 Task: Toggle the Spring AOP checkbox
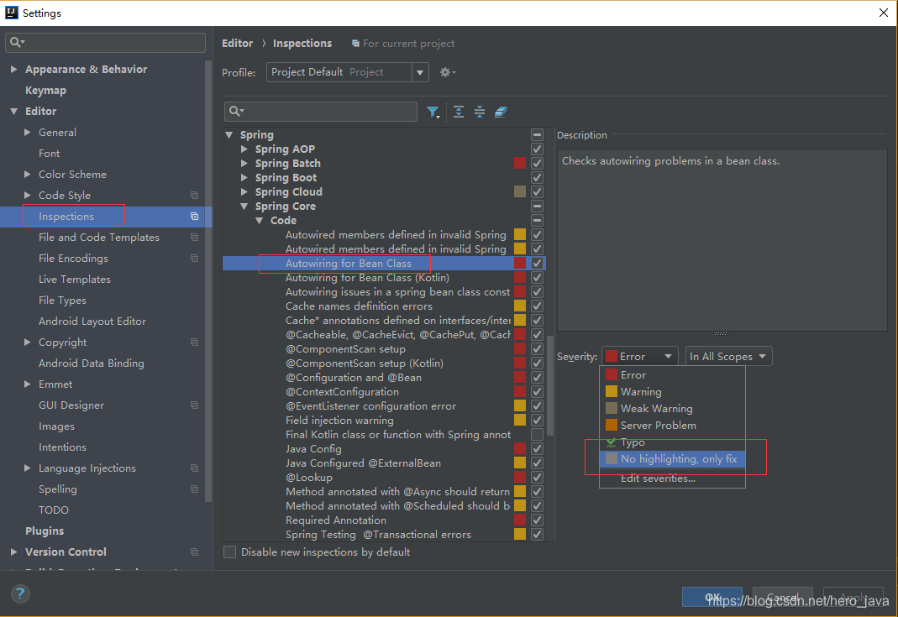[537, 149]
